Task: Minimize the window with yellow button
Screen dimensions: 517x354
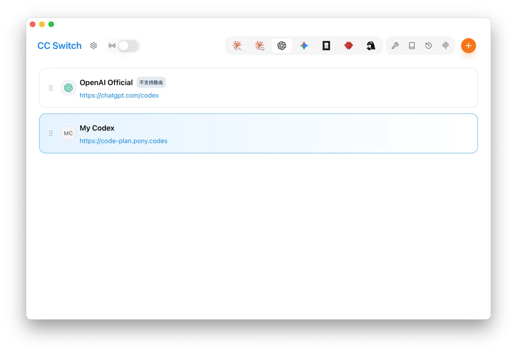Action: coord(42,24)
